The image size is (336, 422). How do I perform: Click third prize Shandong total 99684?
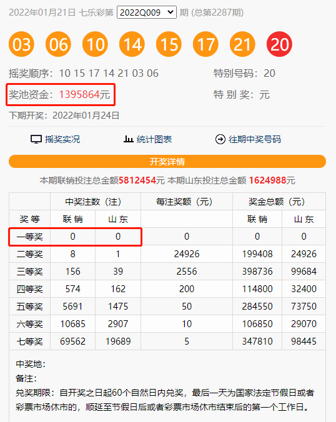tap(304, 272)
